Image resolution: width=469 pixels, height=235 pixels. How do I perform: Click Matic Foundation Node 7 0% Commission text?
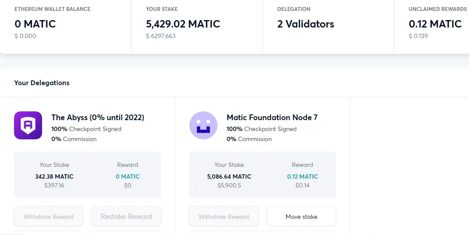point(249,139)
